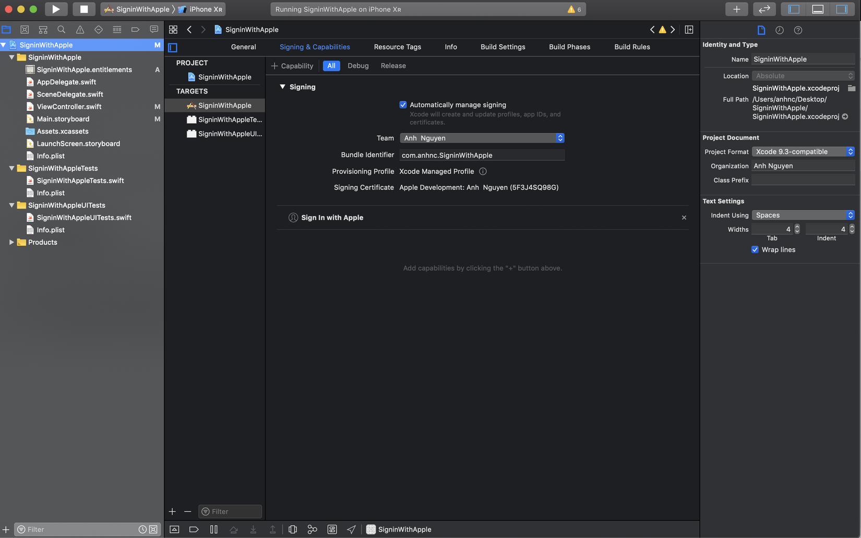Screen dimensions: 861x538
Task: Collapse the Signing section
Action: click(282, 87)
